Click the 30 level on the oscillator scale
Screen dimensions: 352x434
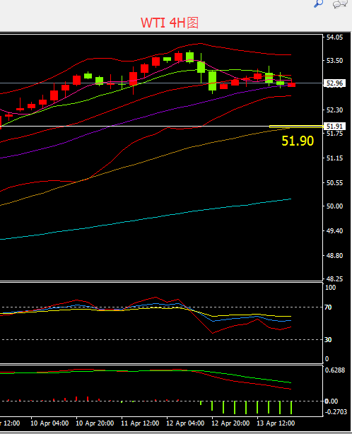(x=328, y=339)
